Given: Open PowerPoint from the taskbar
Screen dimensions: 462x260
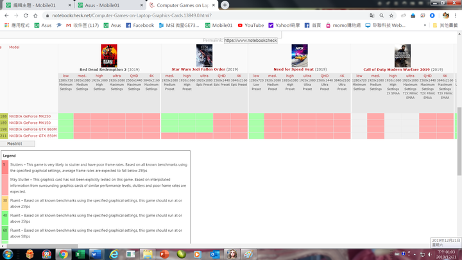Looking at the screenshot, I should (164, 254).
